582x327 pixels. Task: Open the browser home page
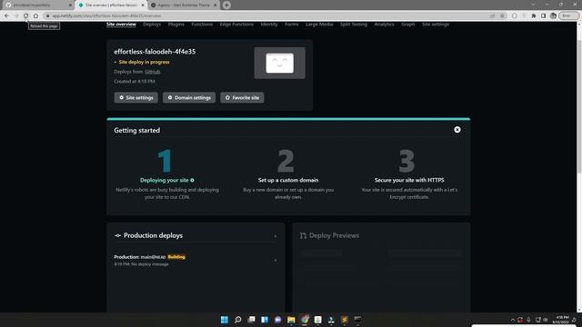pos(35,16)
